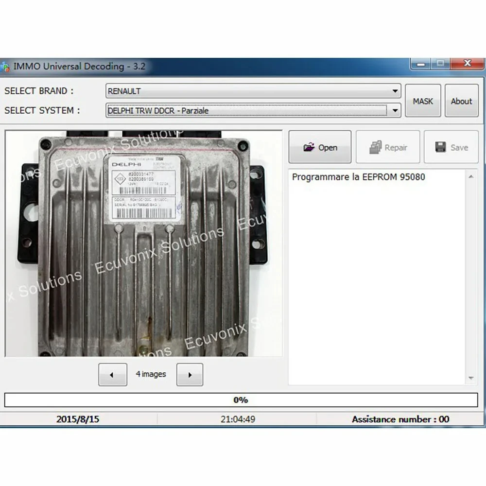The height and width of the screenshot is (486, 486).
Task: Show the next ECU image
Action: tap(190, 374)
